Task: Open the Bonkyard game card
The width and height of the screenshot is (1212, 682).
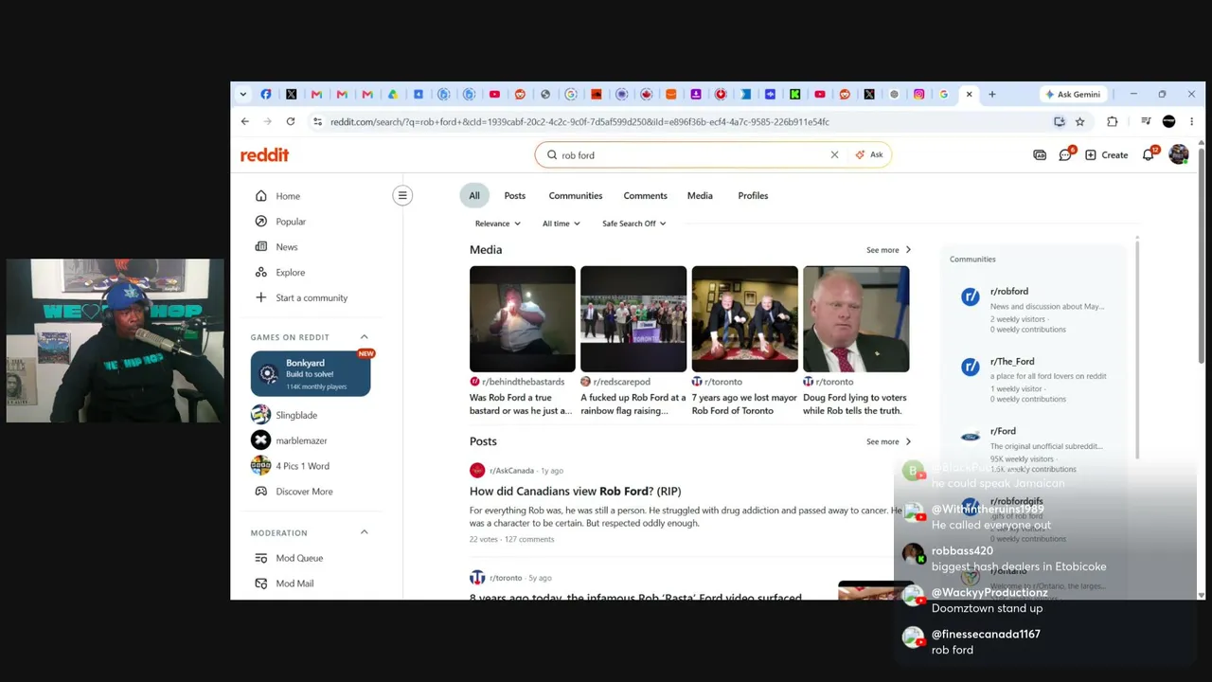Action: point(311,373)
